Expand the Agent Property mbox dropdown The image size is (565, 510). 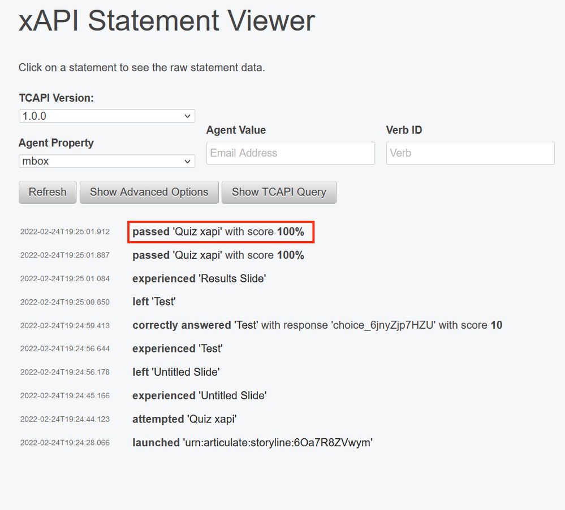click(x=106, y=161)
